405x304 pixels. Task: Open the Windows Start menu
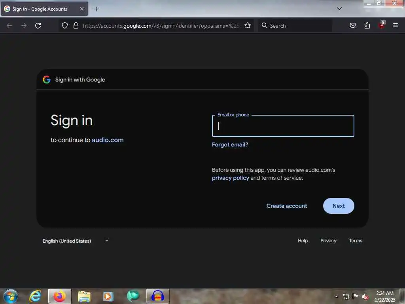[11, 296]
